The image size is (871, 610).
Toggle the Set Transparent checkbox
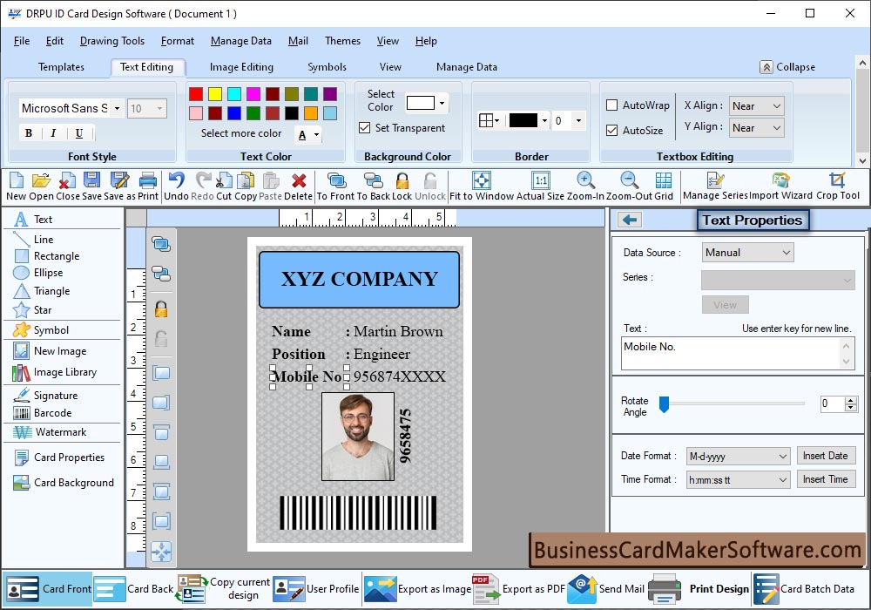pyautogui.click(x=364, y=128)
